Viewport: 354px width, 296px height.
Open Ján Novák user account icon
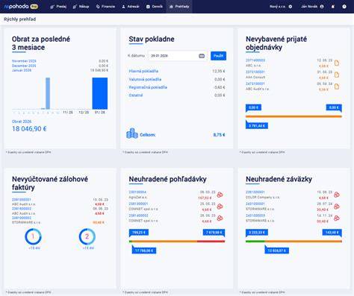(322, 7)
